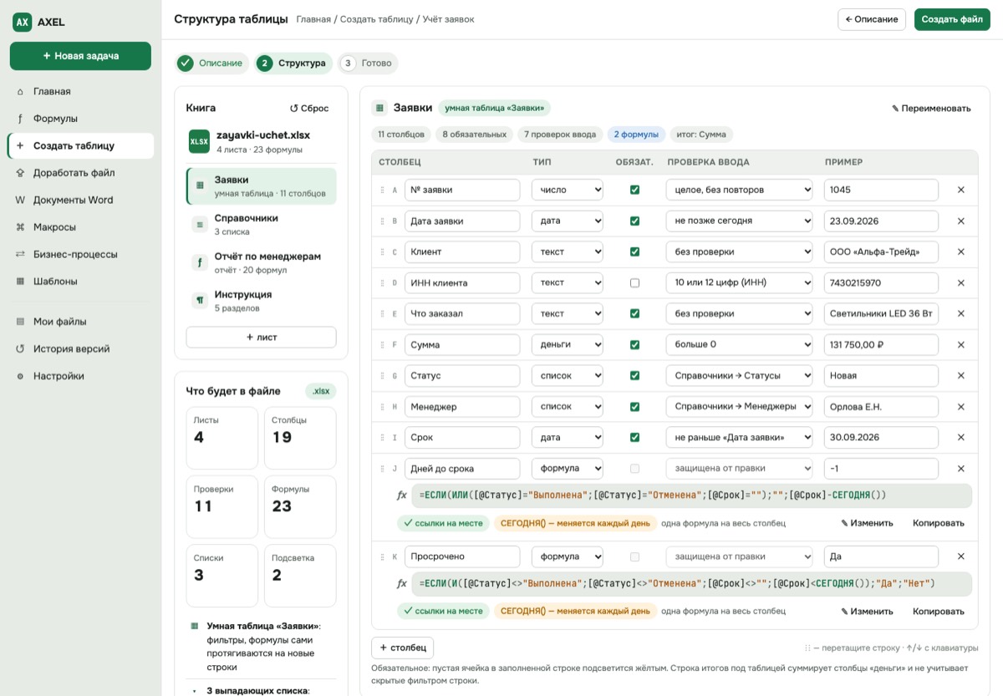Click the «Создать файл» button
This screenshot has width=1003, height=696.
pyautogui.click(x=952, y=19)
